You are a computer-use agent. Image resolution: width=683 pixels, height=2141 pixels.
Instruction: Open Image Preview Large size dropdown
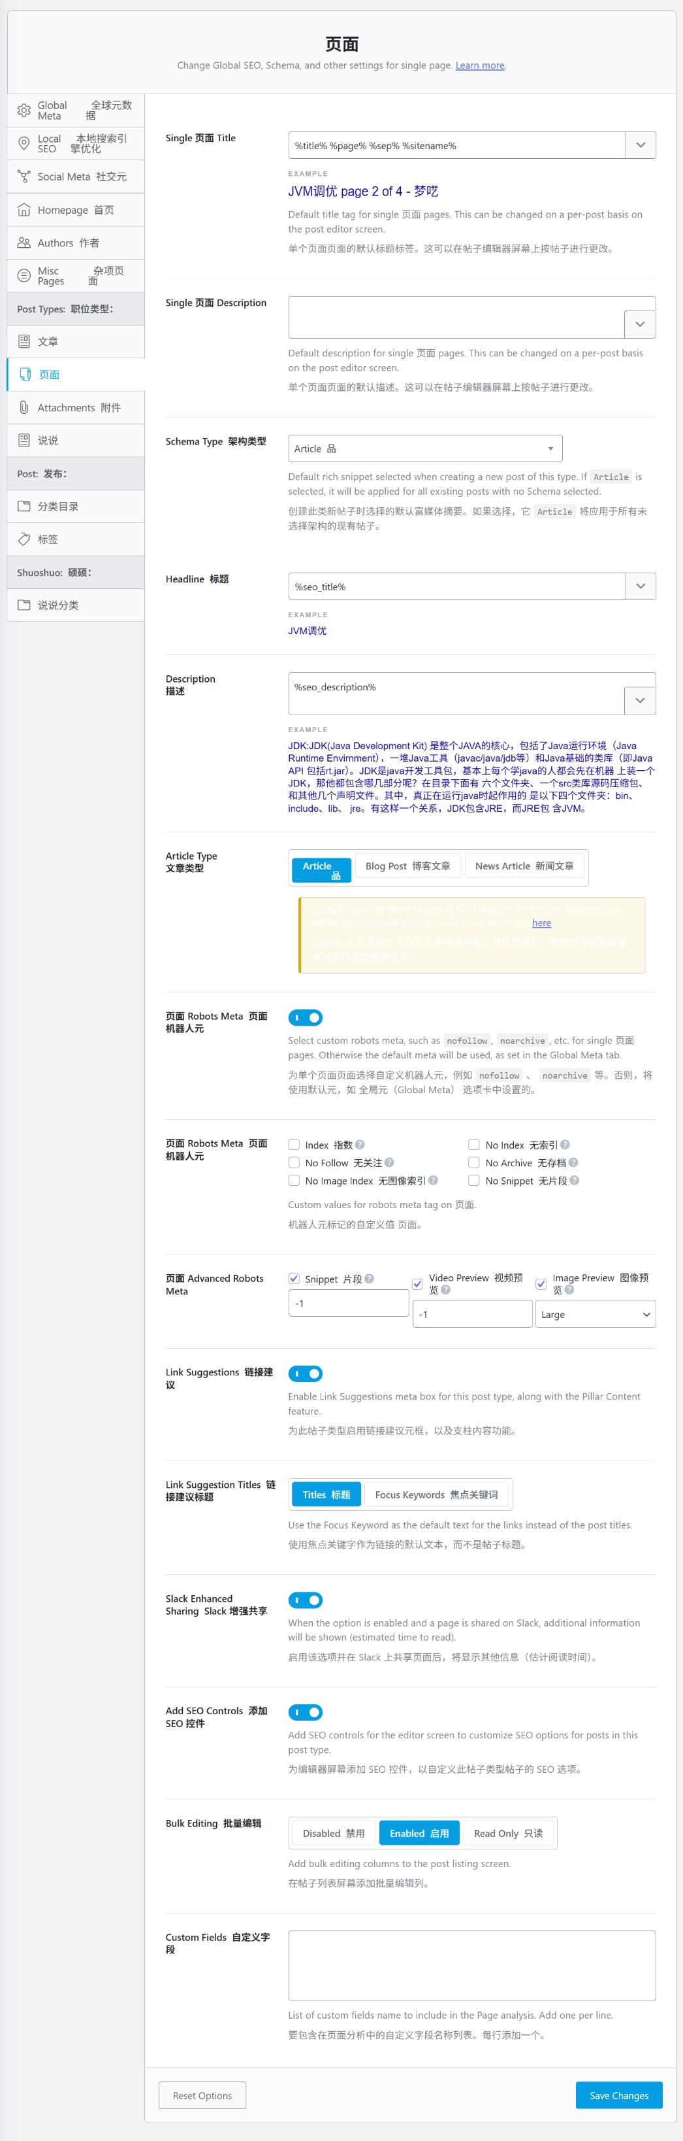596,1314
